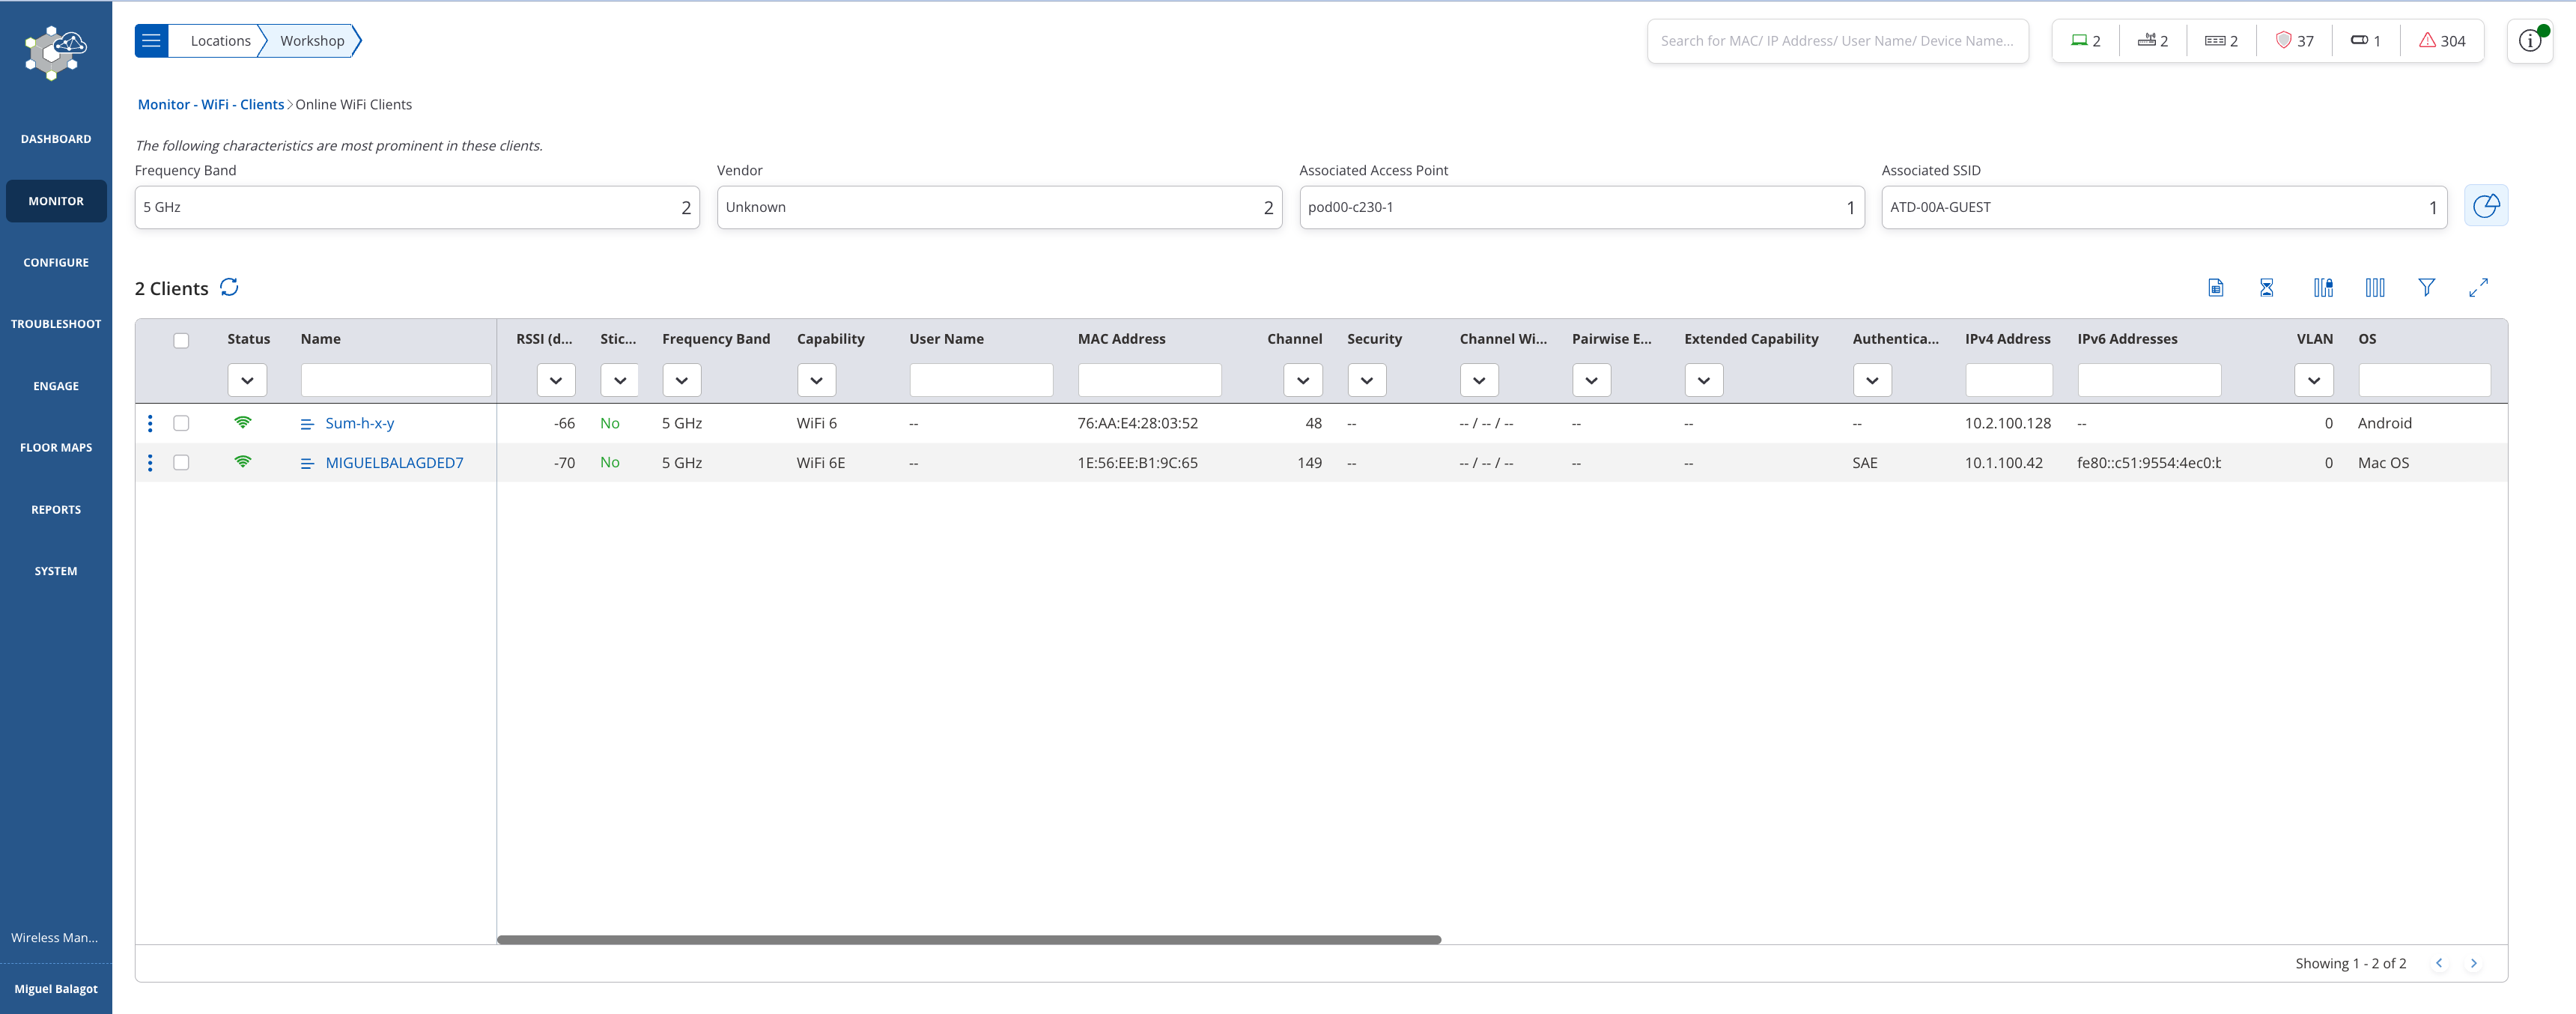
Task: Click the refresh icon next to 2 Clients
Action: click(x=229, y=288)
